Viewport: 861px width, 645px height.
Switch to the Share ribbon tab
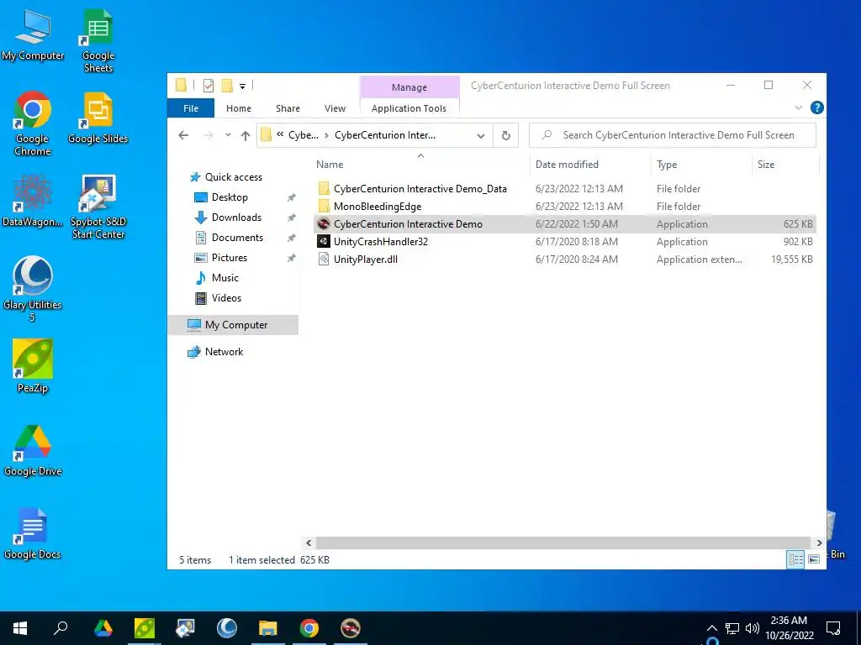point(288,108)
